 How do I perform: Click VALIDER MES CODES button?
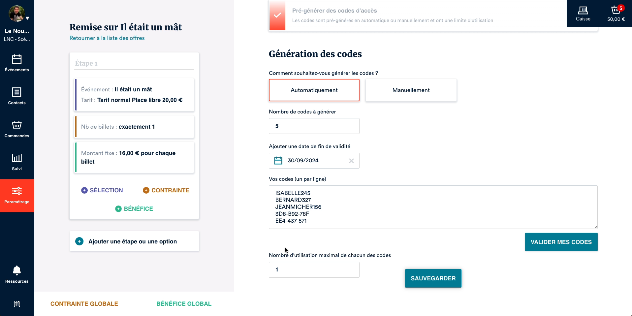(561, 242)
